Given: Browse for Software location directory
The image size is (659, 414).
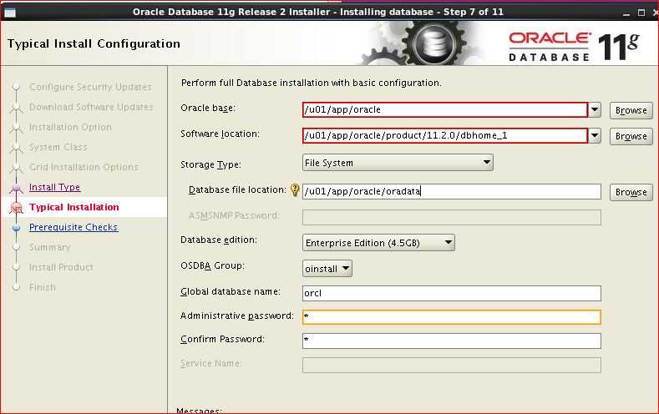Looking at the screenshot, I should coord(631,136).
